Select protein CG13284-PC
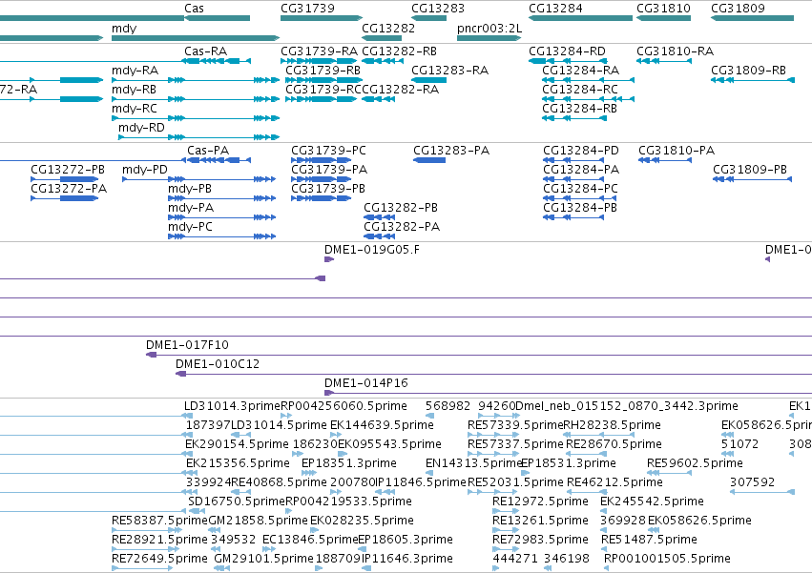Image resolution: width=812 pixels, height=573 pixels. point(580,189)
